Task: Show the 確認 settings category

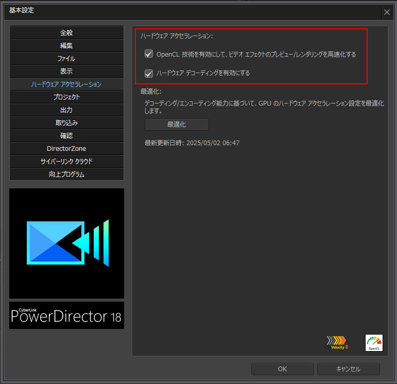Action: click(x=66, y=136)
